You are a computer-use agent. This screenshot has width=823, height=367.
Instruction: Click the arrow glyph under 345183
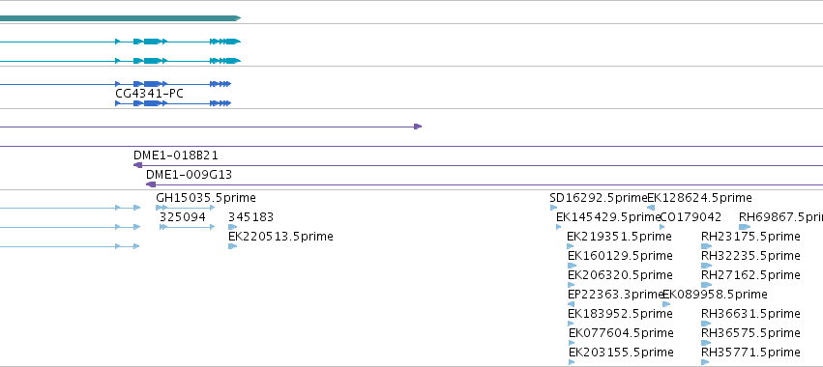(x=232, y=227)
